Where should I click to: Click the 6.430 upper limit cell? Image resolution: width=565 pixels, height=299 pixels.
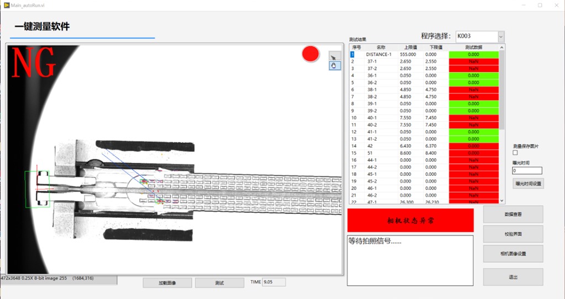point(406,146)
